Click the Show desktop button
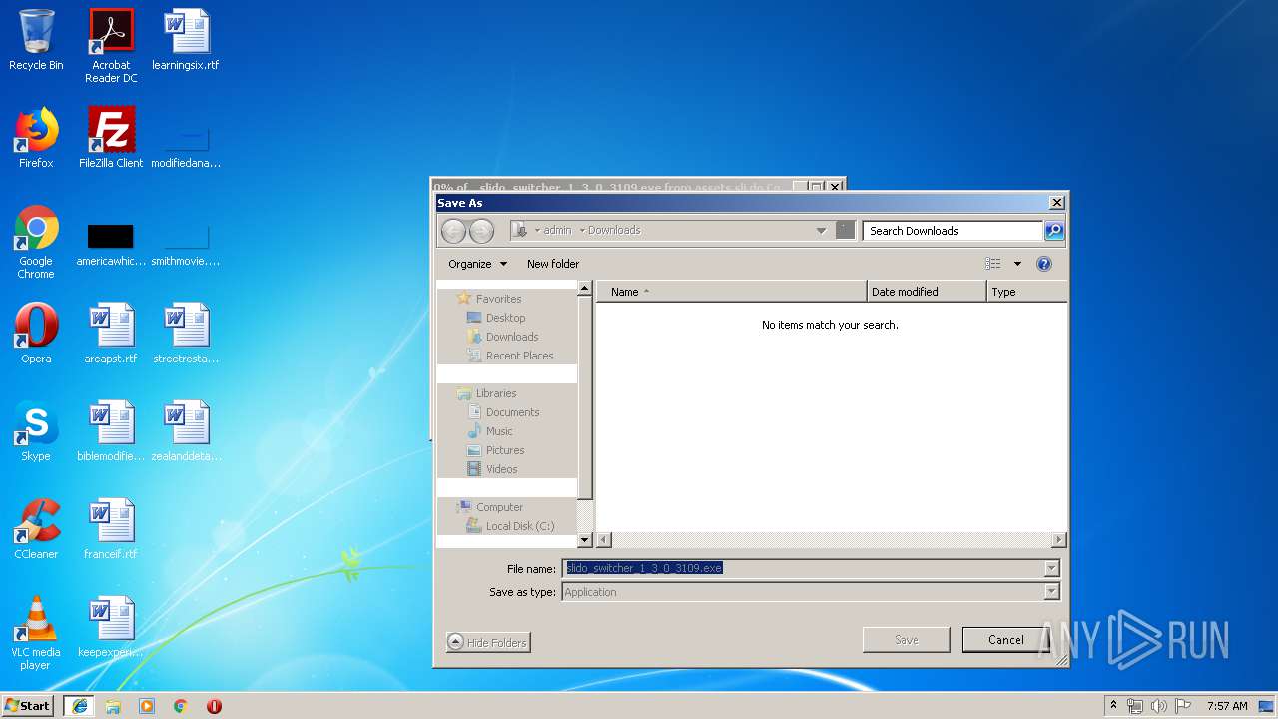The image size is (1278, 719). (x=1268, y=706)
